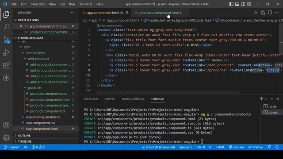Image resolution: width=283 pixels, height=159 pixels.
Task: Open the launch profile dropdown next to plus
Action: tap(266, 99)
